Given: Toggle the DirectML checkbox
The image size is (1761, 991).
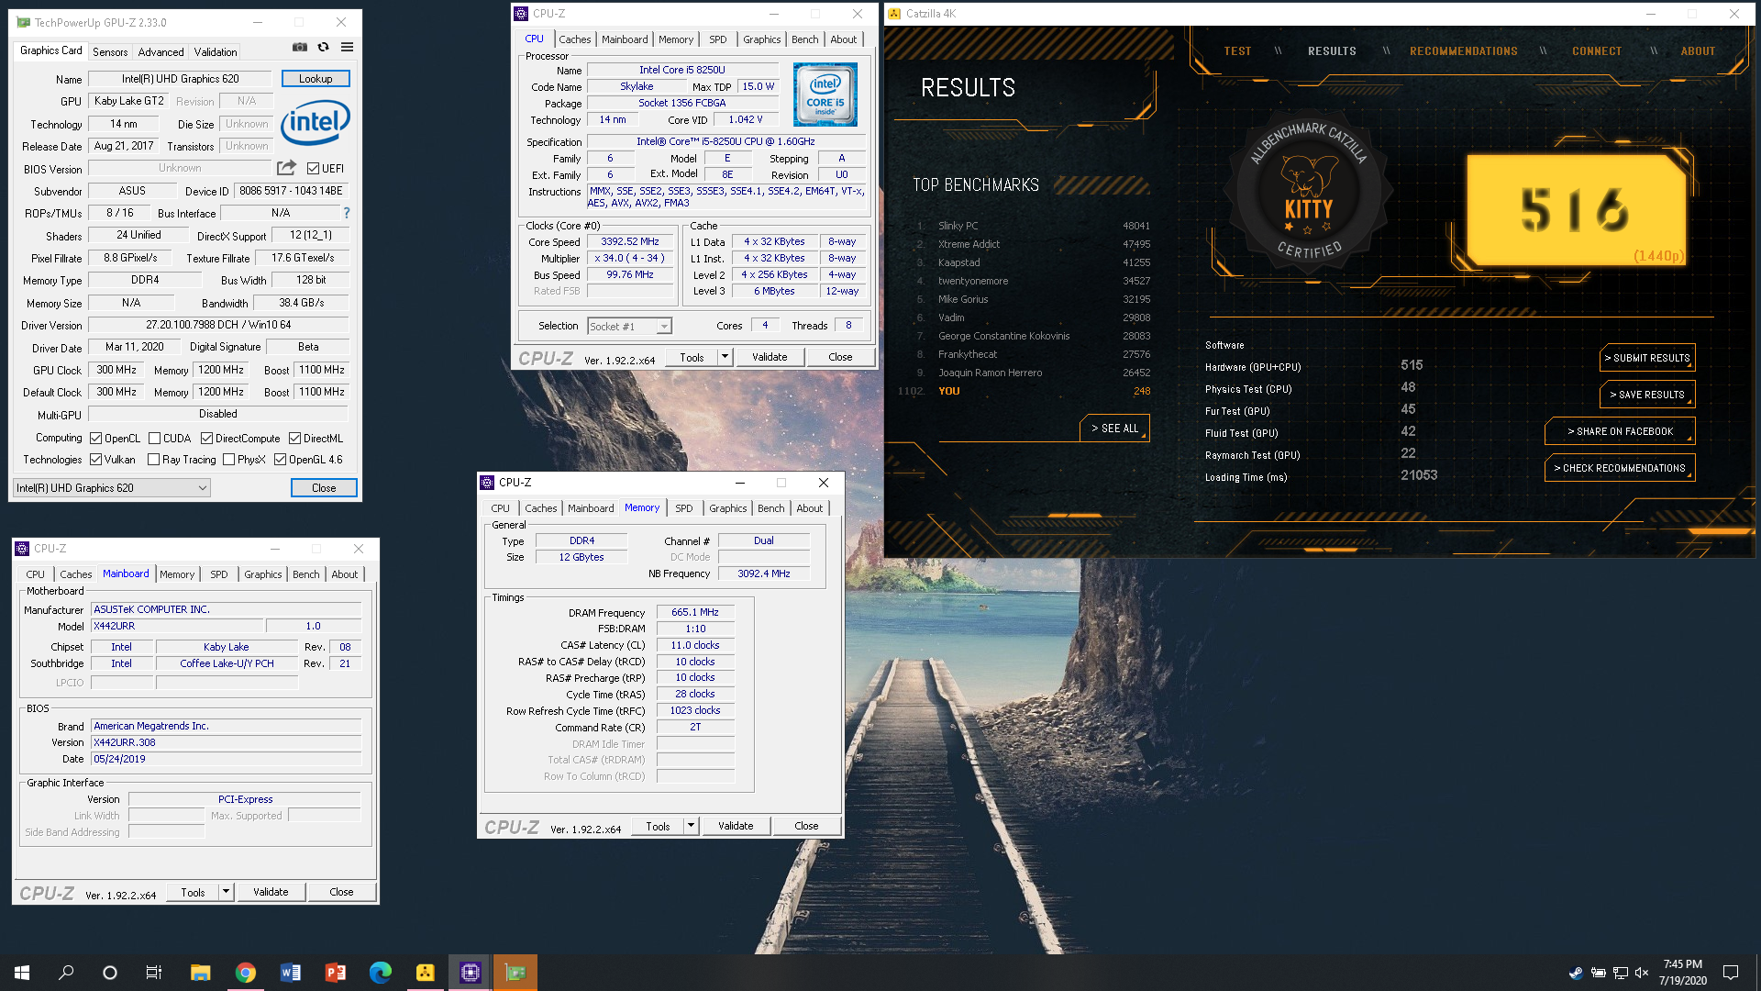Looking at the screenshot, I should tap(294, 439).
